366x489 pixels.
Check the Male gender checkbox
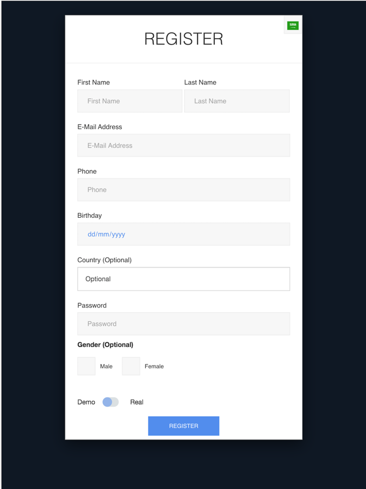[x=86, y=366]
